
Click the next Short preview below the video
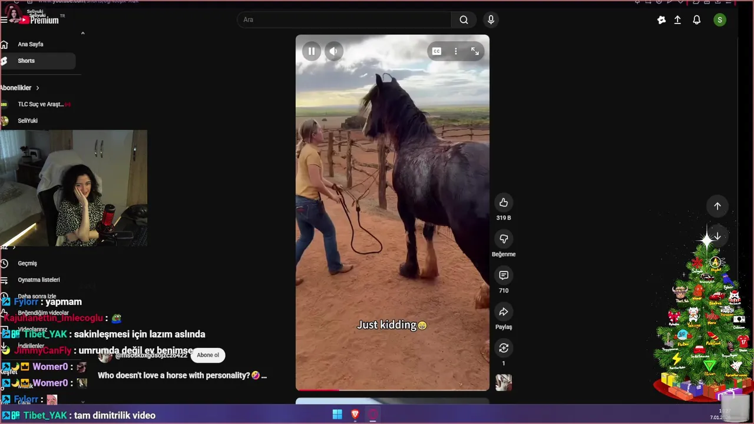[x=392, y=401]
